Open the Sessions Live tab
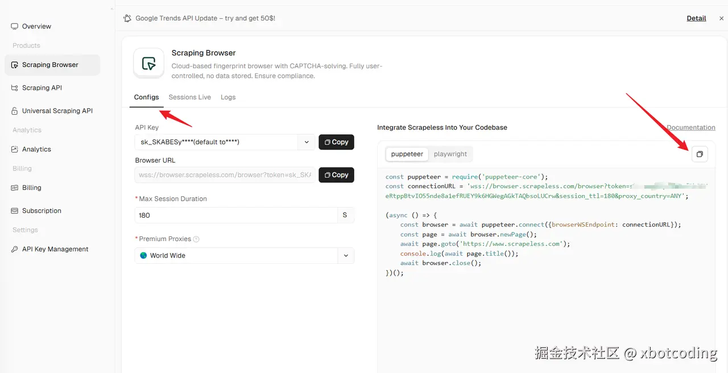728x373 pixels. click(x=189, y=97)
